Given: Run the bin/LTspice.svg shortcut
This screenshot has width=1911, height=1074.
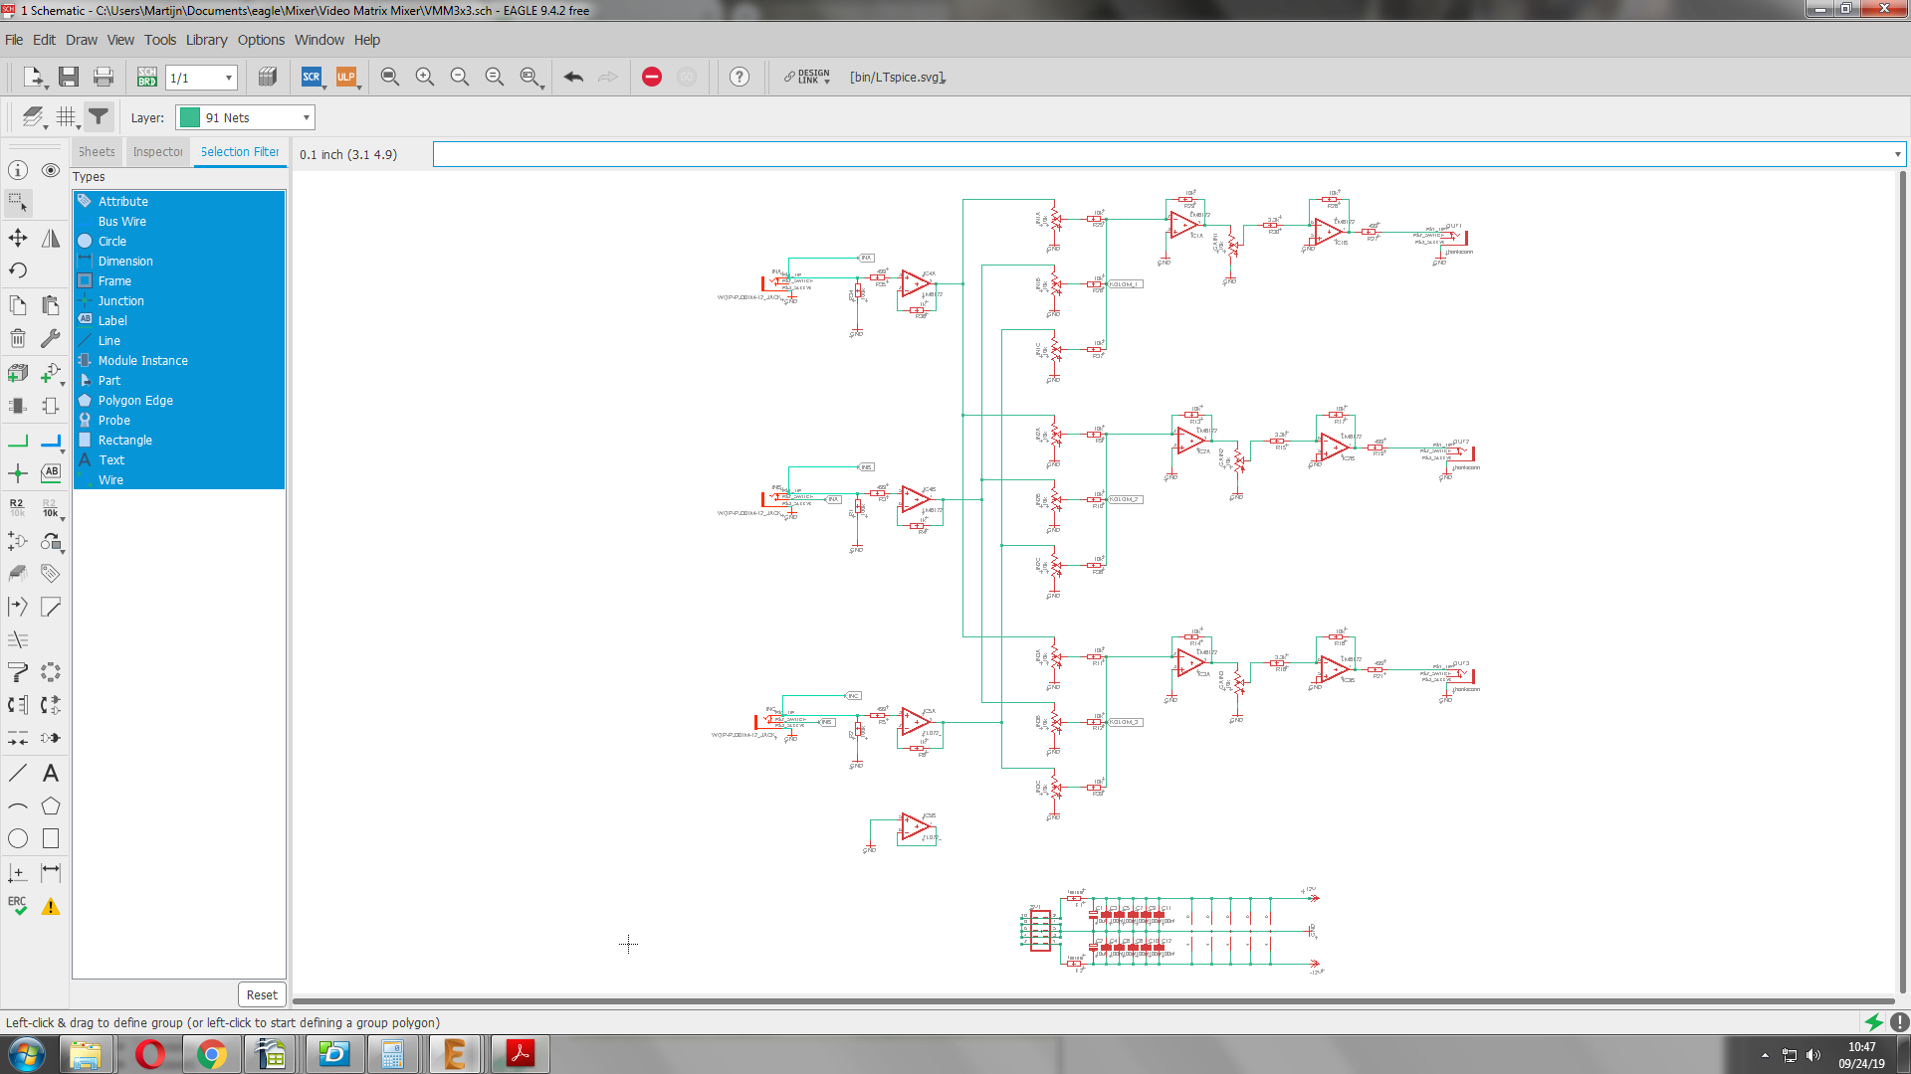Looking at the screenshot, I should [x=898, y=77].
